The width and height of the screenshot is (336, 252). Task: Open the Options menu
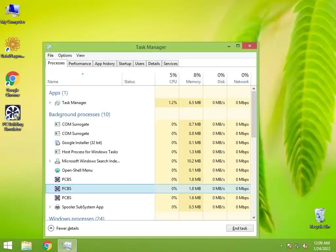(65, 55)
